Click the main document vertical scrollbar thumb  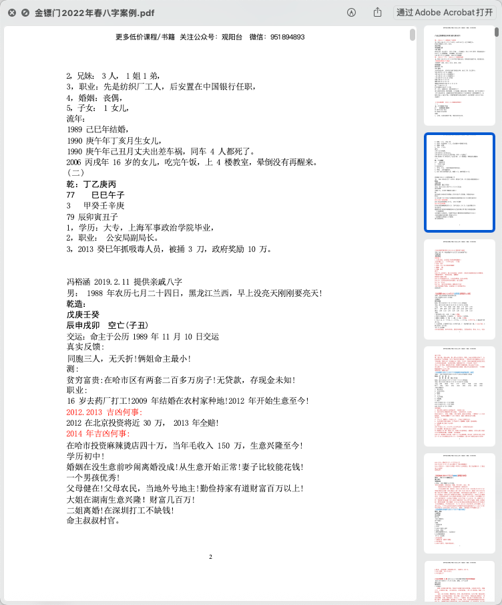pyautogui.click(x=413, y=35)
